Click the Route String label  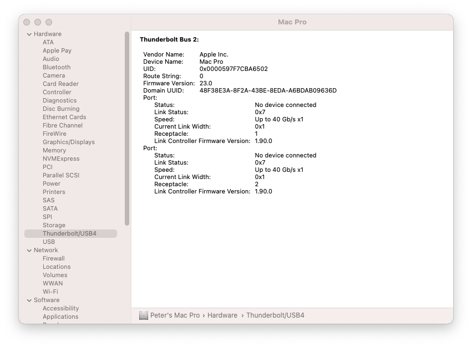pos(162,76)
